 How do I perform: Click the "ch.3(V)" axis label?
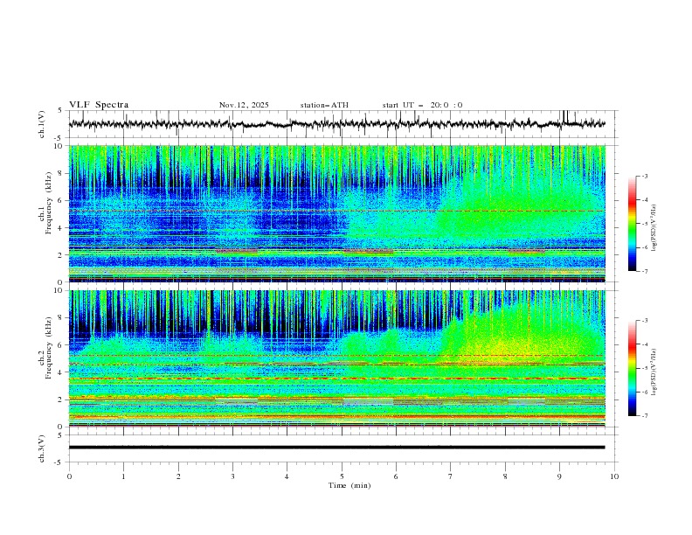42,448
